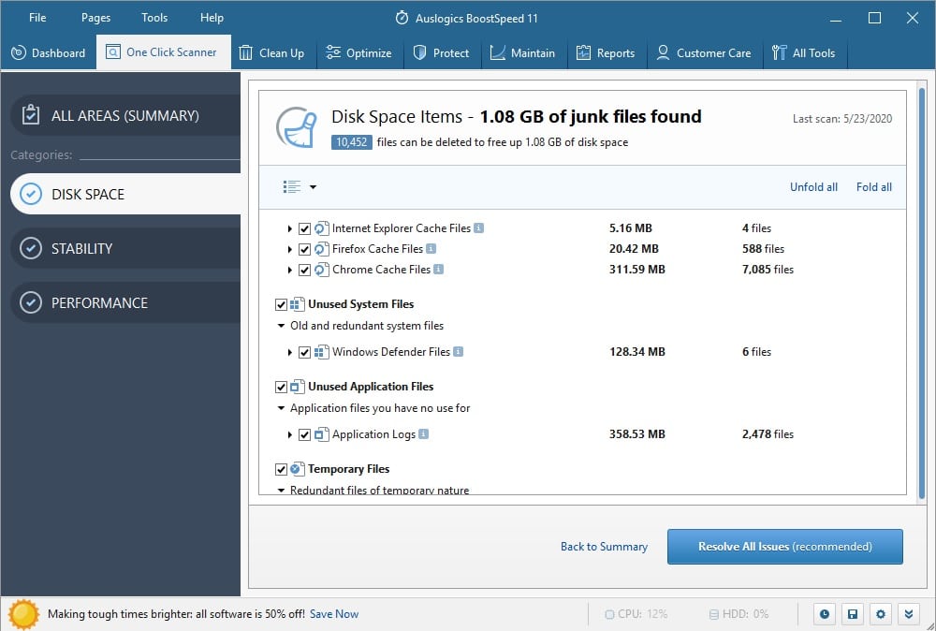Open the File menu
Screen dimensions: 936x631
(37, 17)
